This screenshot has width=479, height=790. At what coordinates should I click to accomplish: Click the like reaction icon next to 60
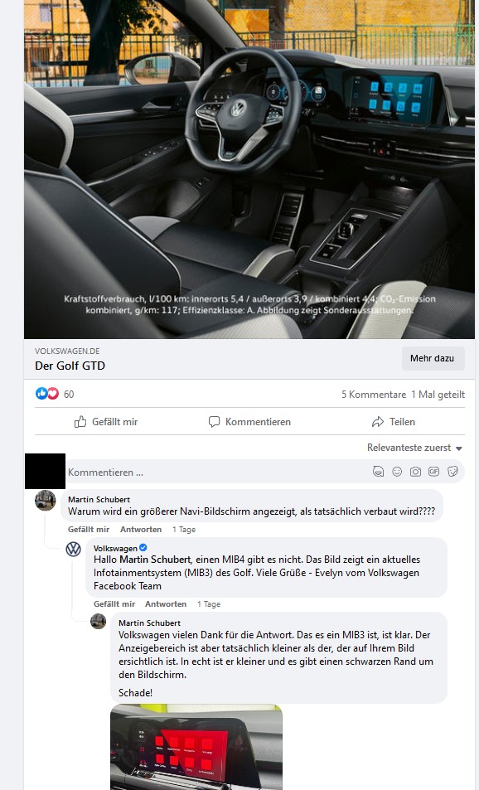coord(41,394)
